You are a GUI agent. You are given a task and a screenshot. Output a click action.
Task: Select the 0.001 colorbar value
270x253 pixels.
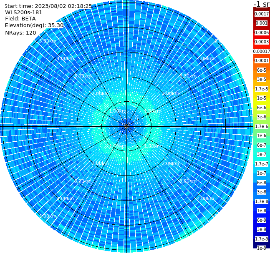point(262,23)
